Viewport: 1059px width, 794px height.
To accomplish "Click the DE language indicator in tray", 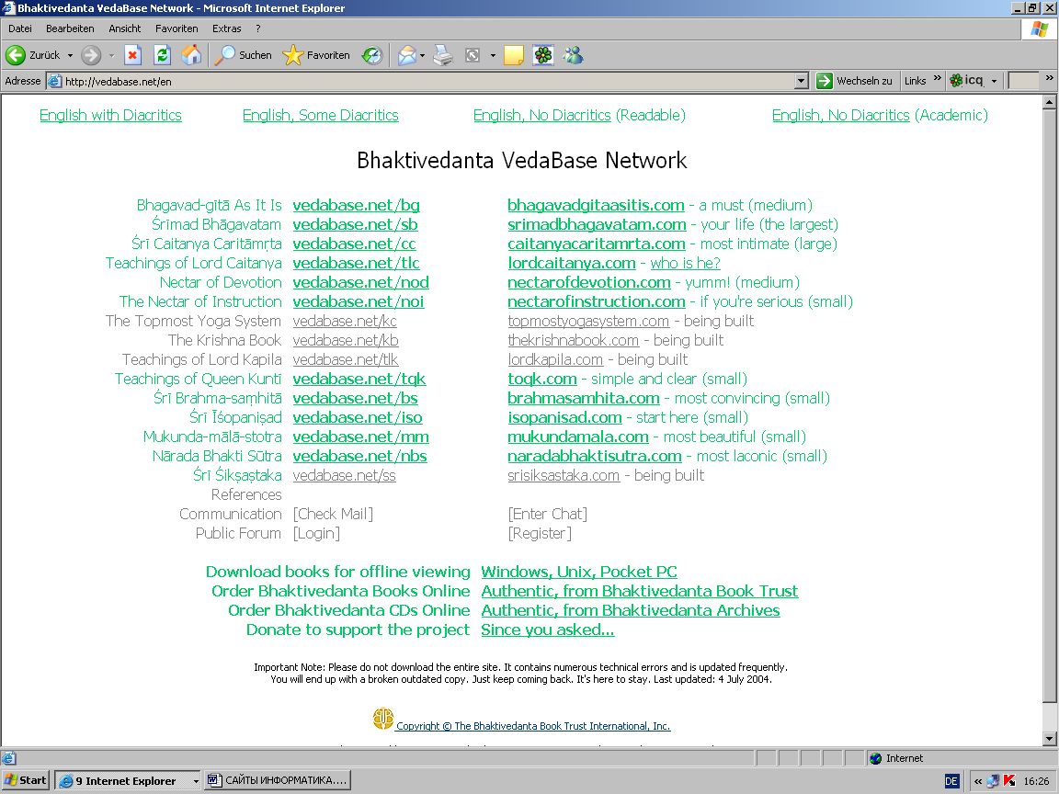I will pyautogui.click(x=951, y=781).
